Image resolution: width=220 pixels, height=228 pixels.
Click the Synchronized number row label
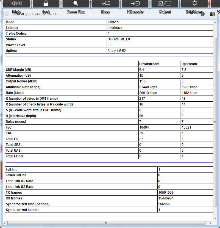(x=23, y=210)
